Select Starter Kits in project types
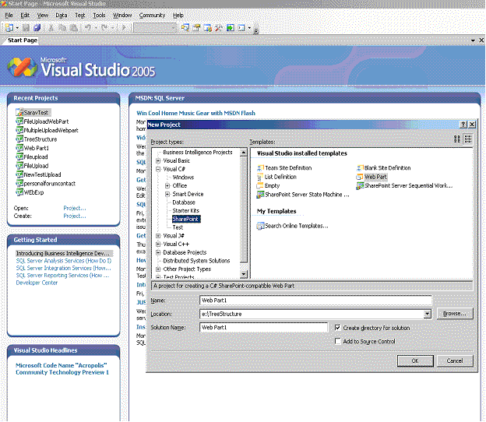The height and width of the screenshot is (422, 486). coord(185,211)
